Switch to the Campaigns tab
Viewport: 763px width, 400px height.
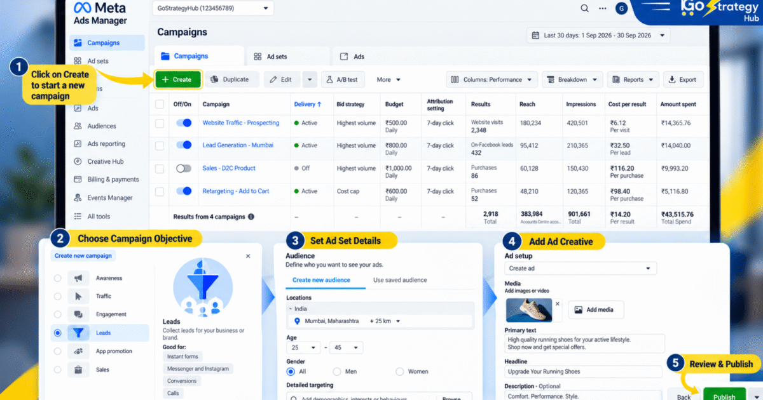pos(199,57)
